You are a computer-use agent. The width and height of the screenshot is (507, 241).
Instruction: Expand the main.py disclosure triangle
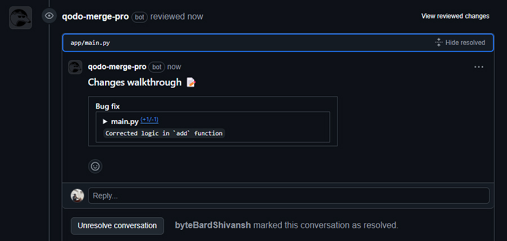105,121
